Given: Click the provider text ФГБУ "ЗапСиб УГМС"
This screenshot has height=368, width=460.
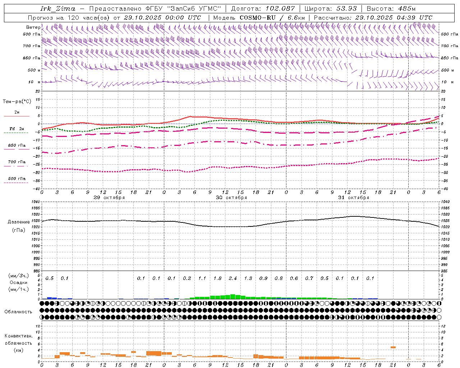Looking at the screenshot, I should point(183,9).
